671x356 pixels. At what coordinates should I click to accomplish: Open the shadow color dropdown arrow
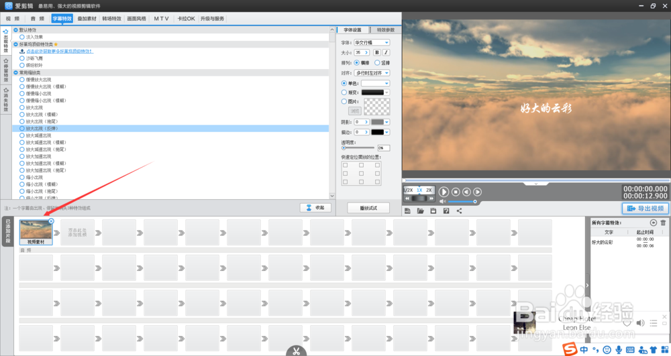tap(387, 122)
